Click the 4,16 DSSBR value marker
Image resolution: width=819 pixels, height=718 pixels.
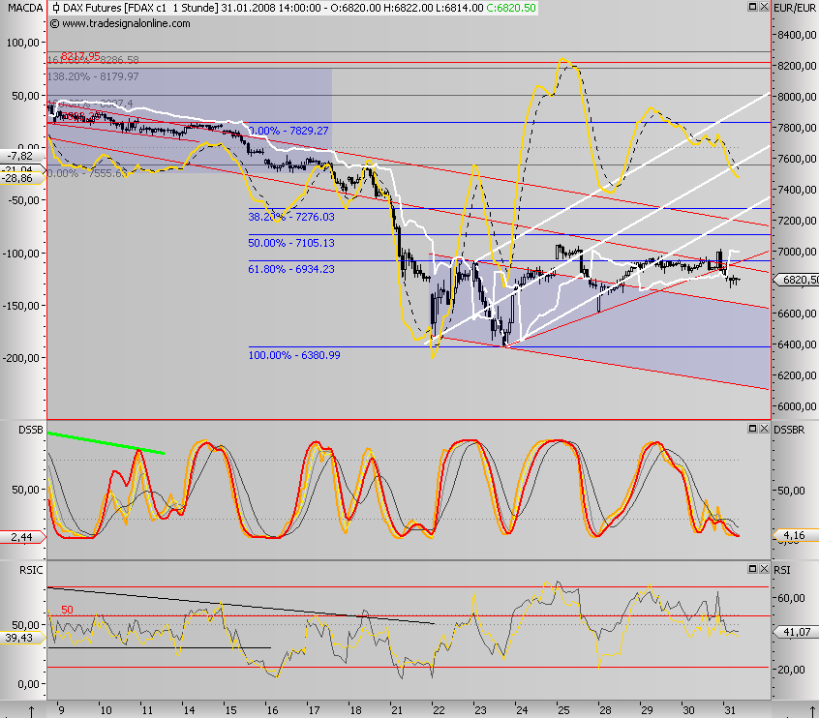click(x=794, y=535)
